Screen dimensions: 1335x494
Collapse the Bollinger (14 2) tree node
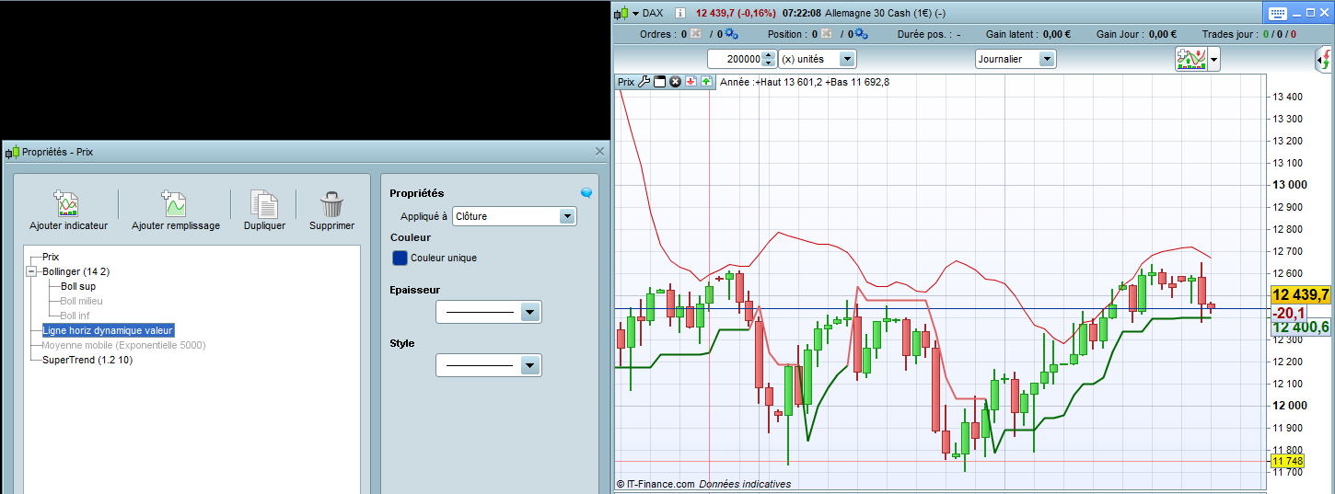point(30,271)
